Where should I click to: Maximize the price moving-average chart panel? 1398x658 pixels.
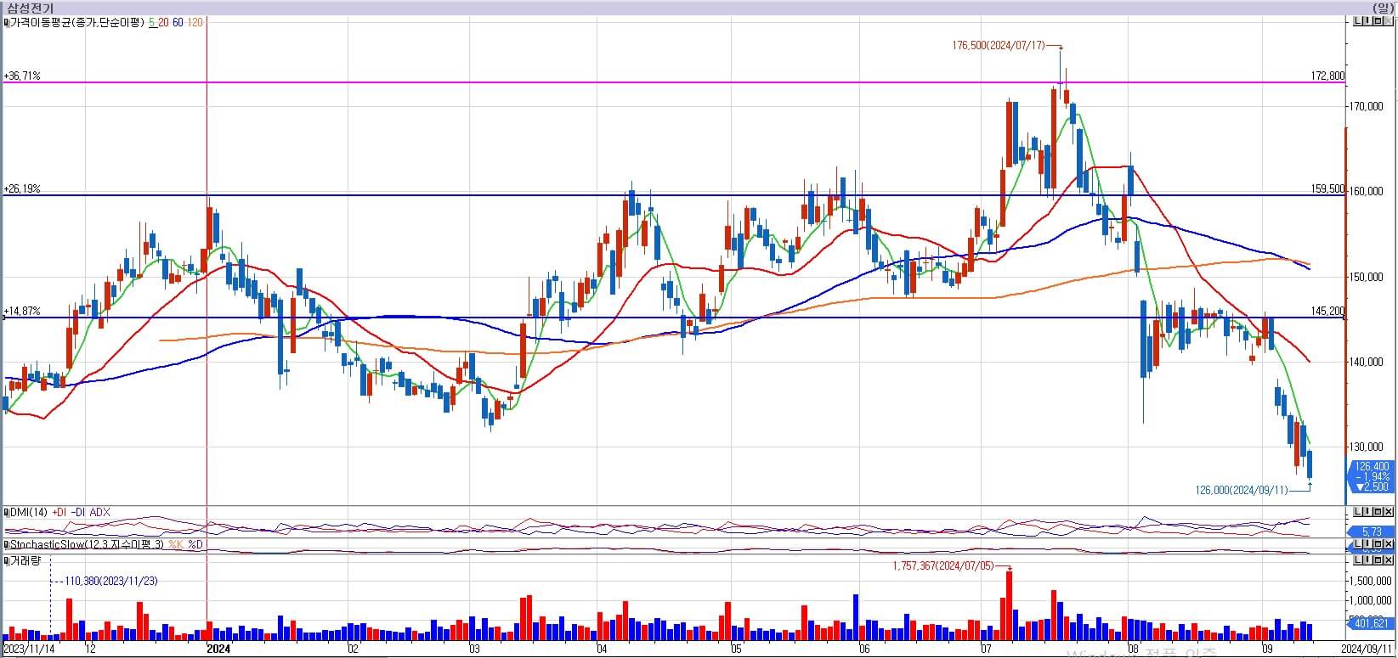1378,23
